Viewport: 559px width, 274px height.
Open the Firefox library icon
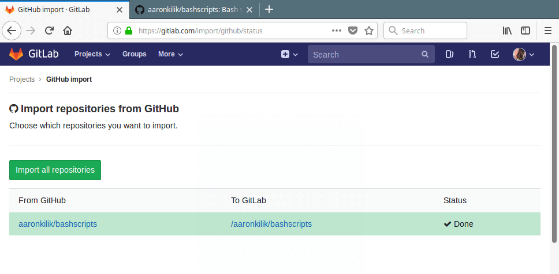coord(507,31)
